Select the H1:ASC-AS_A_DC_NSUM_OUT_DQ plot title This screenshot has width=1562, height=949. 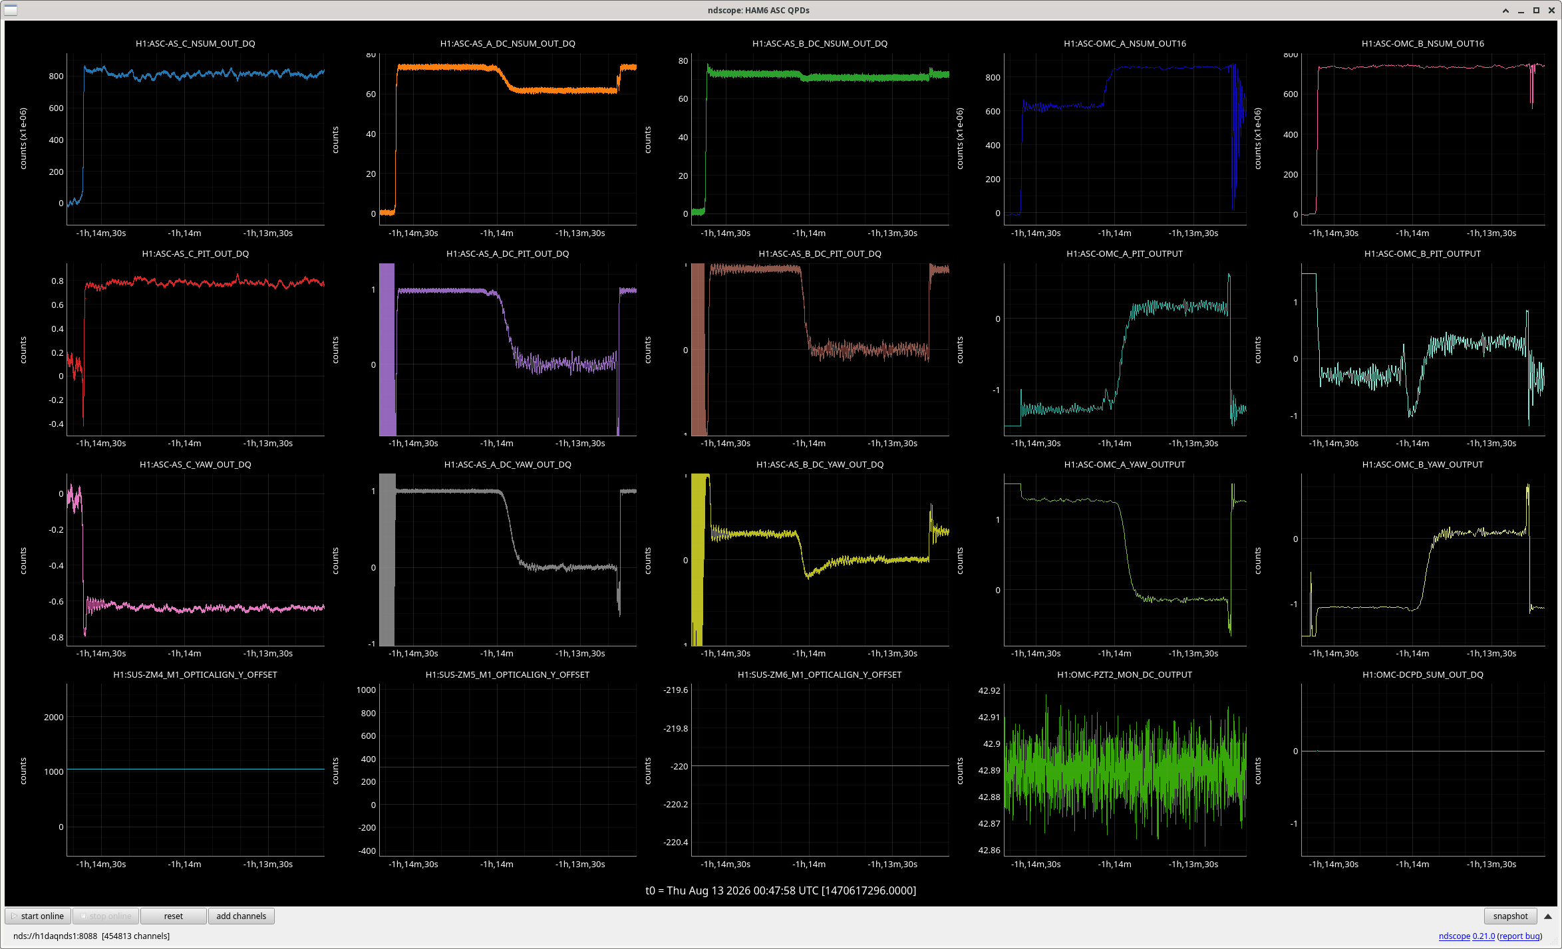coord(508,43)
